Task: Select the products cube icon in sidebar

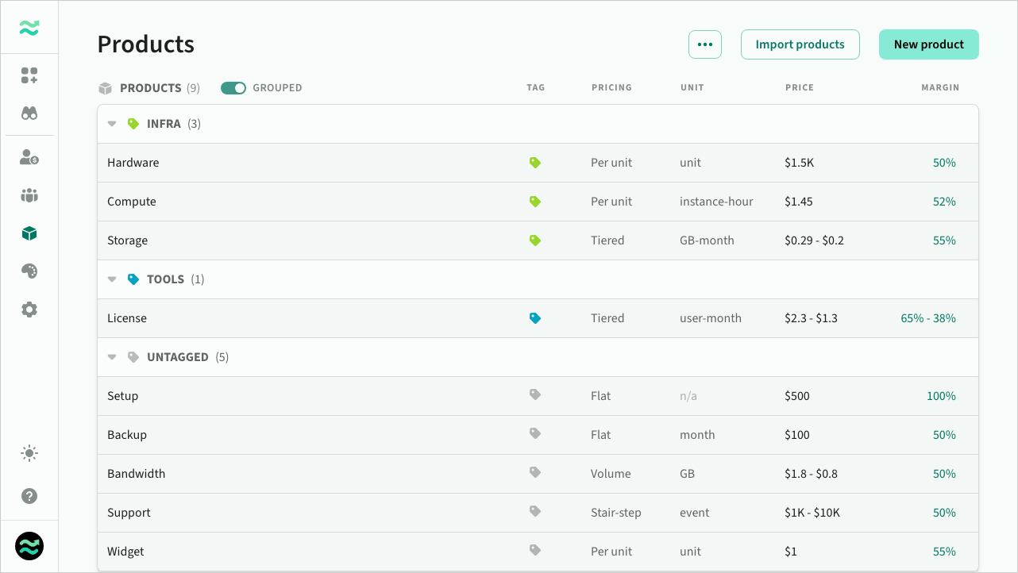Action: 29,233
